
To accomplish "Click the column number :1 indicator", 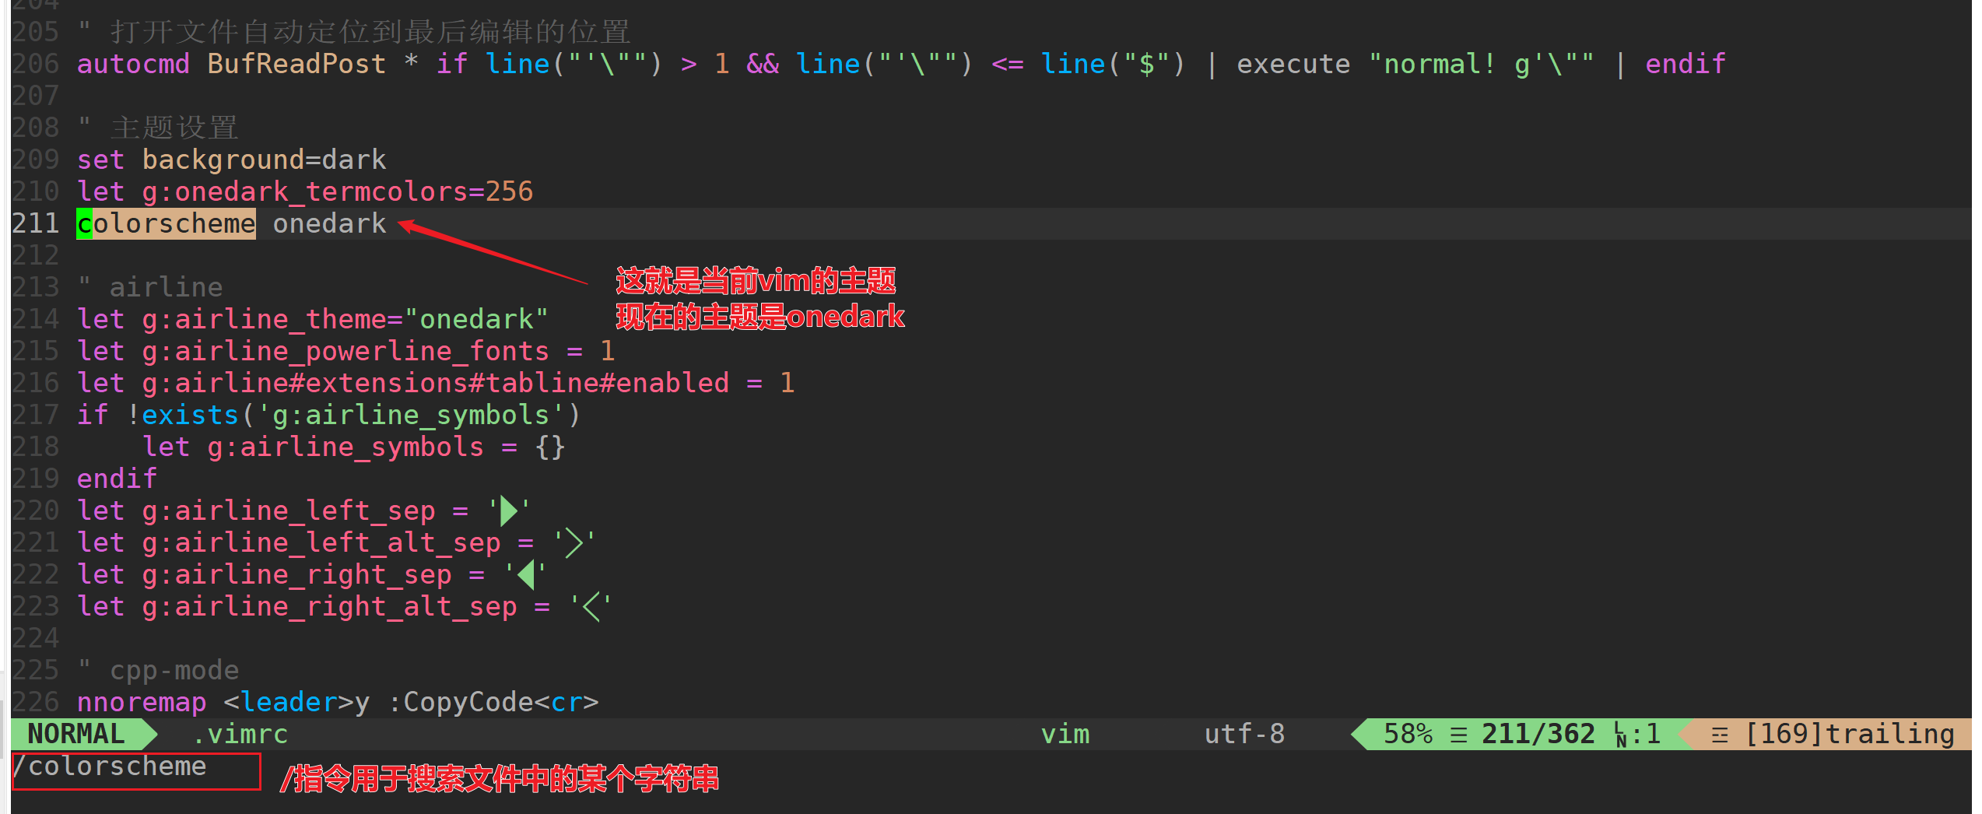I will tap(1646, 734).
